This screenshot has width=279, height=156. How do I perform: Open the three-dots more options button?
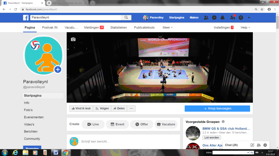131,109
